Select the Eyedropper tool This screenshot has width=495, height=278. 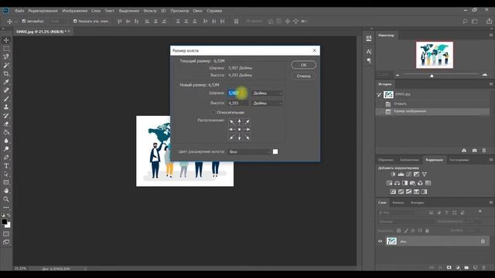tap(6, 82)
